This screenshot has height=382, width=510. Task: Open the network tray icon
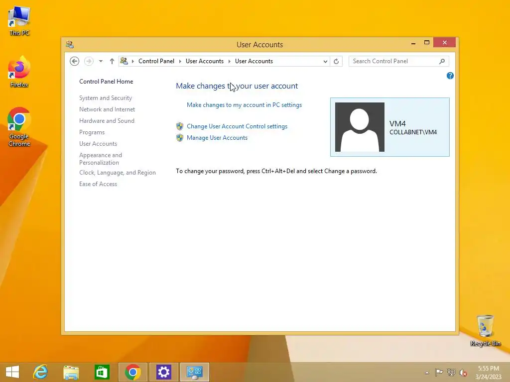(x=451, y=372)
